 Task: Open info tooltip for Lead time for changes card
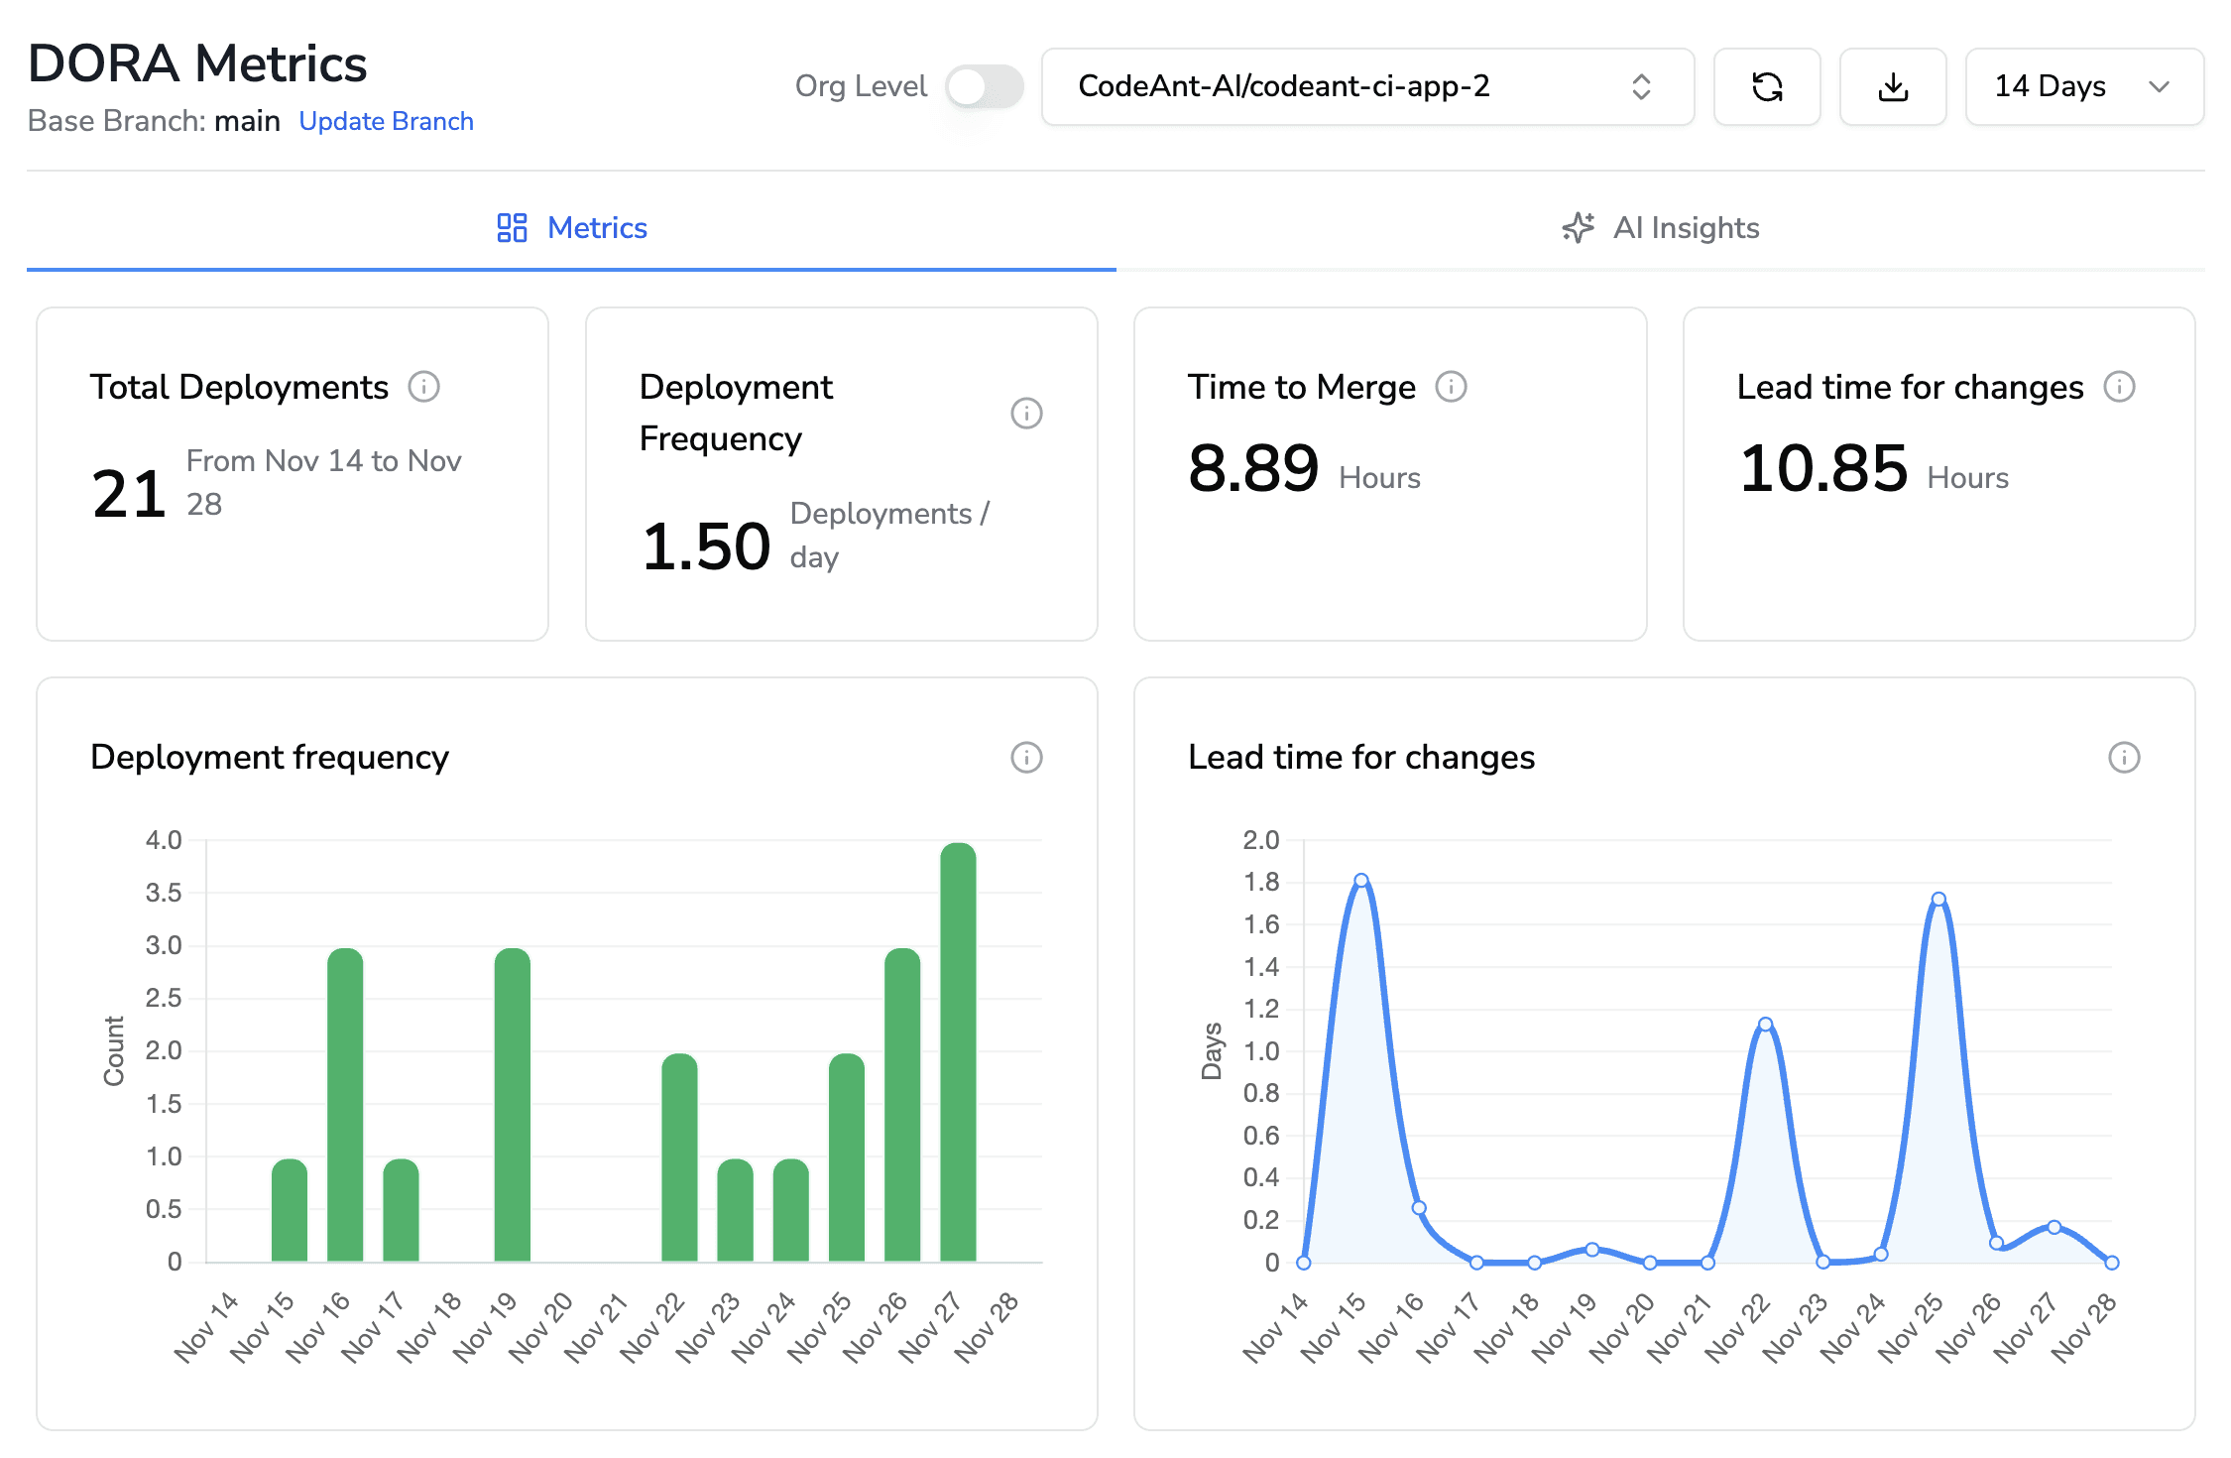click(x=2120, y=387)
